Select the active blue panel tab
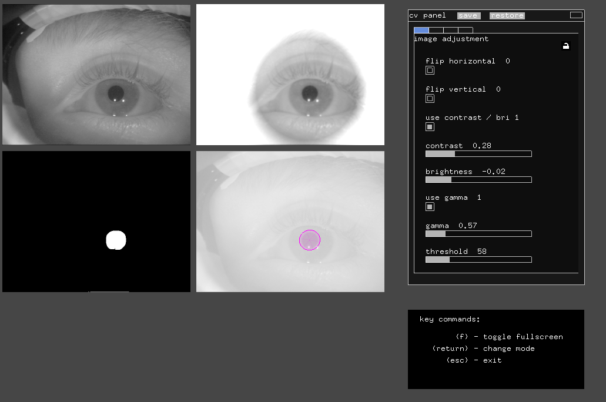 click(x=420, y=29)
